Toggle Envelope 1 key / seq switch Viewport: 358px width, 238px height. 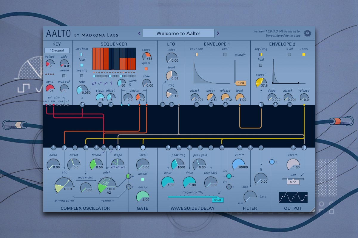tap(196, 54)
